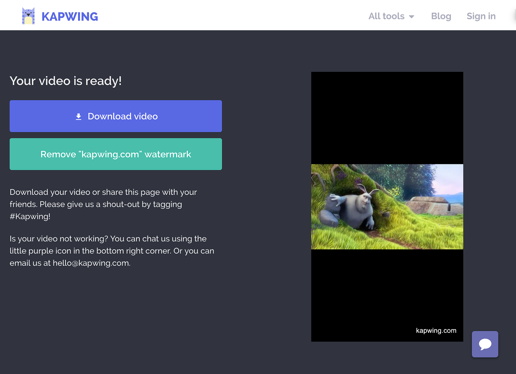Click the hello@kapwing.com email text

[x=91, y=263]
